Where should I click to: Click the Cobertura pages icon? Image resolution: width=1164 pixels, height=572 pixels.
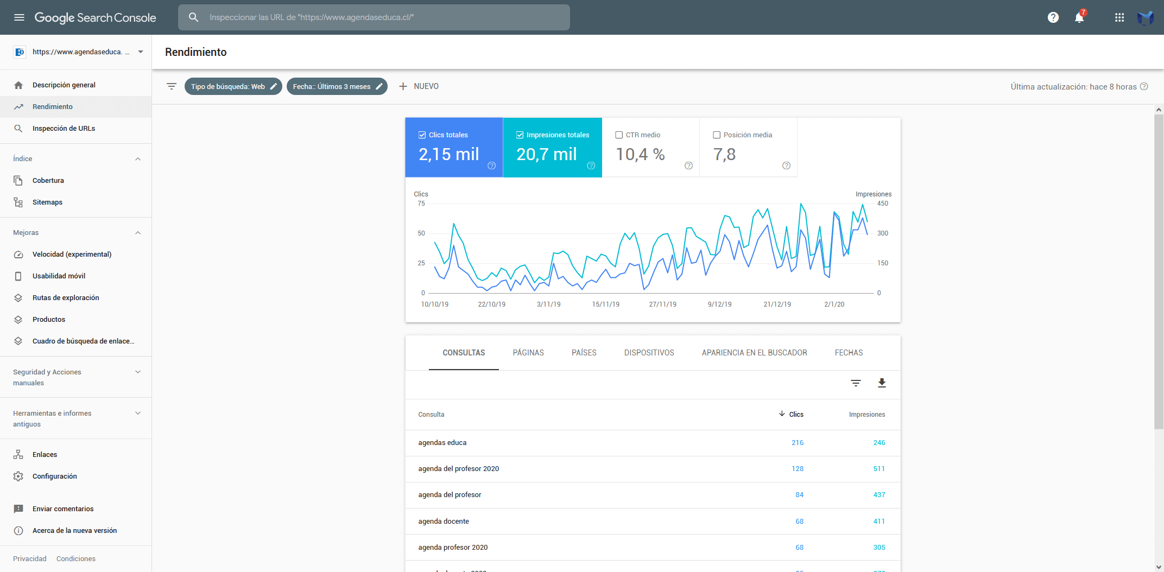point(18,180)
